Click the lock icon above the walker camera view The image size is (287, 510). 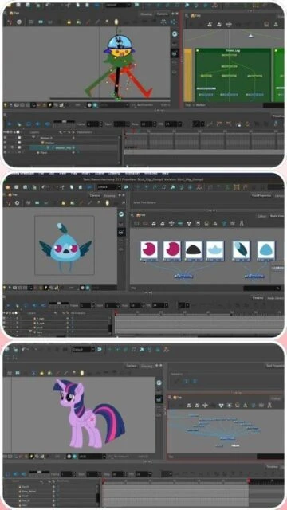click(x=69, y=22)
